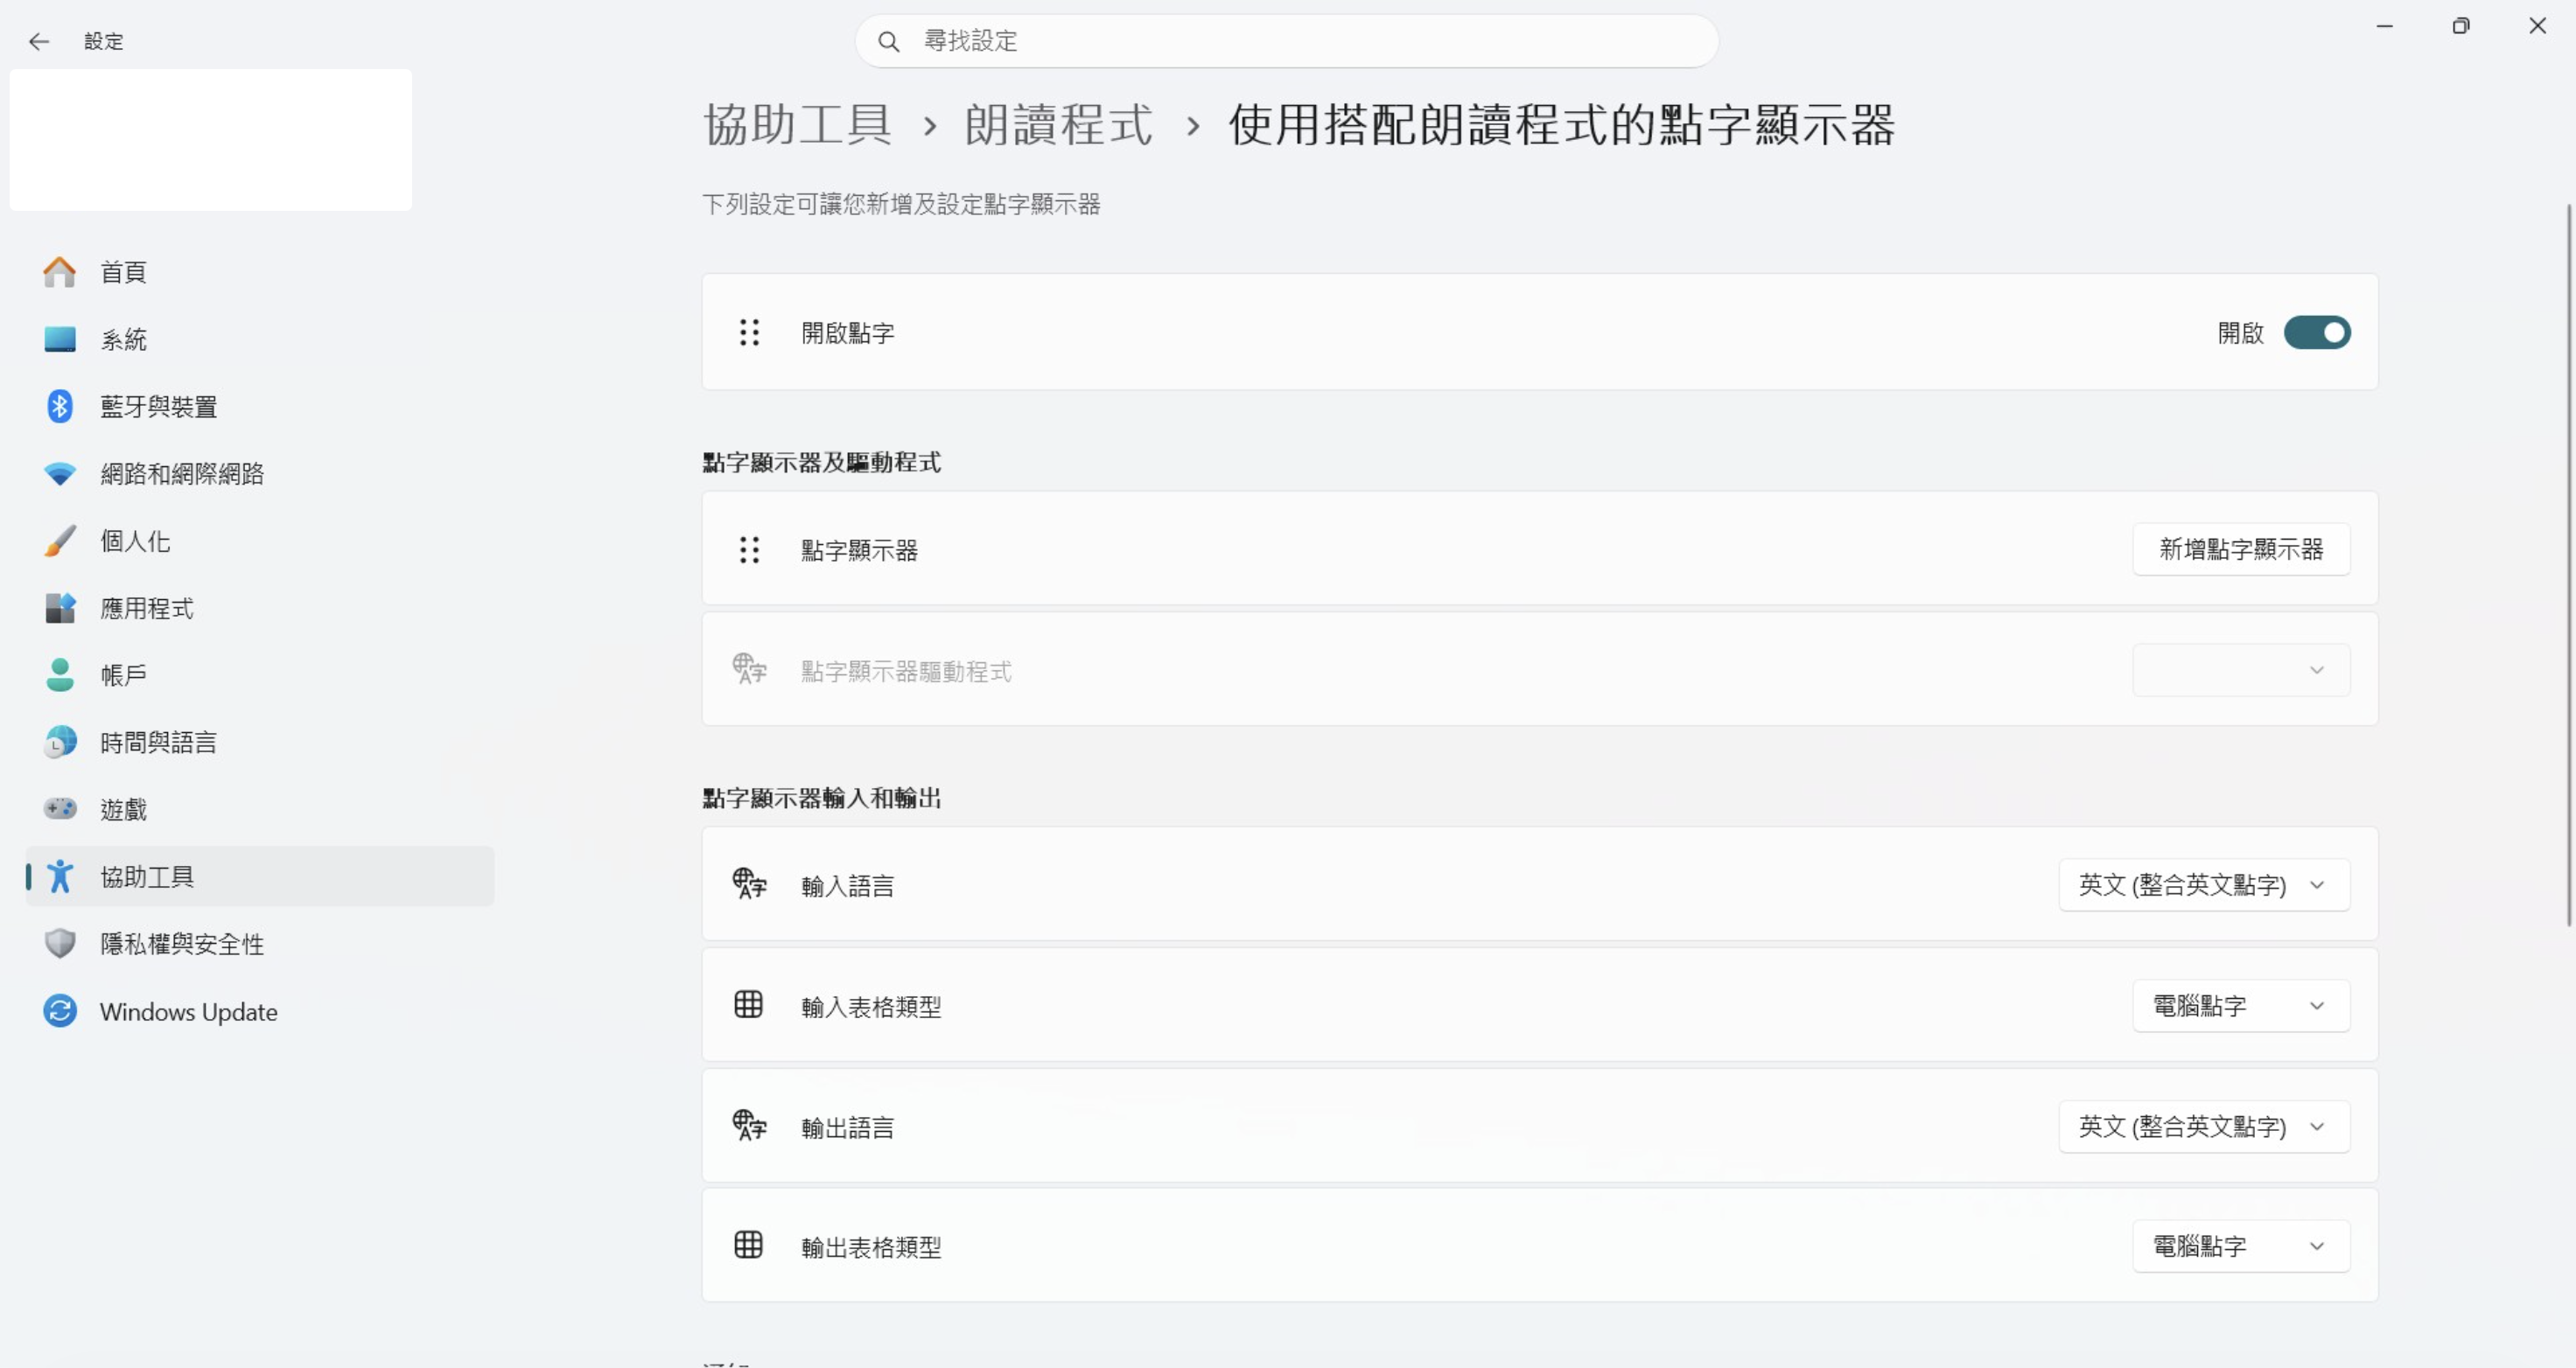Open 時間與語言 settings
Image resolution: width=2576 pixels, height=1368 pixels.
click(x=260, y=742)
